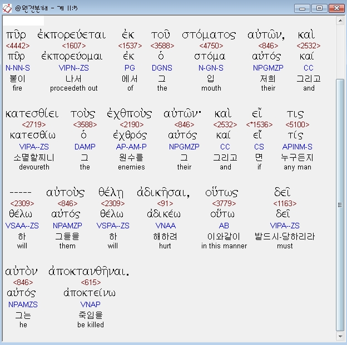This screenshot has width=347, height=345.
Task: Click parsing code PG
Action: 130,68
